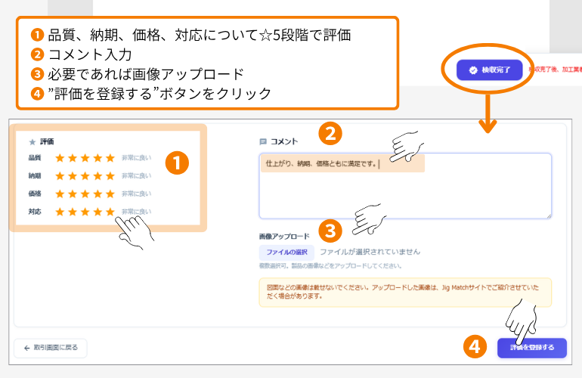Click the speech bubble icon beside コメント
Image resolution: width=582 pixels, height=378 pixels.
pos(263,141)
